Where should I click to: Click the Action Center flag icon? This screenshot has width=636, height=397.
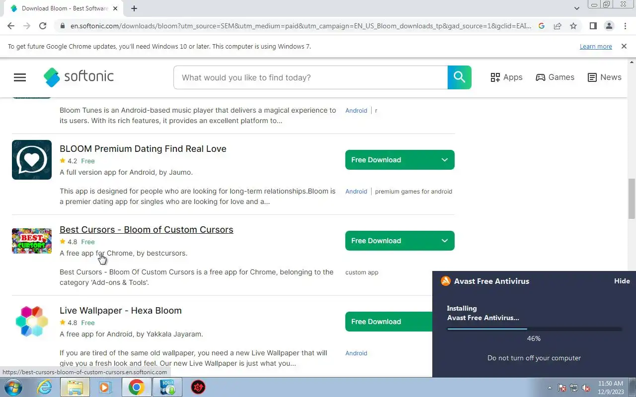click(562, 388)
